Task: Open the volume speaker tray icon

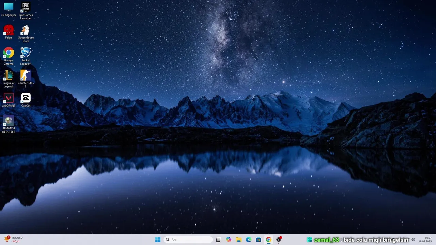Action: click(x=413, y=240)
